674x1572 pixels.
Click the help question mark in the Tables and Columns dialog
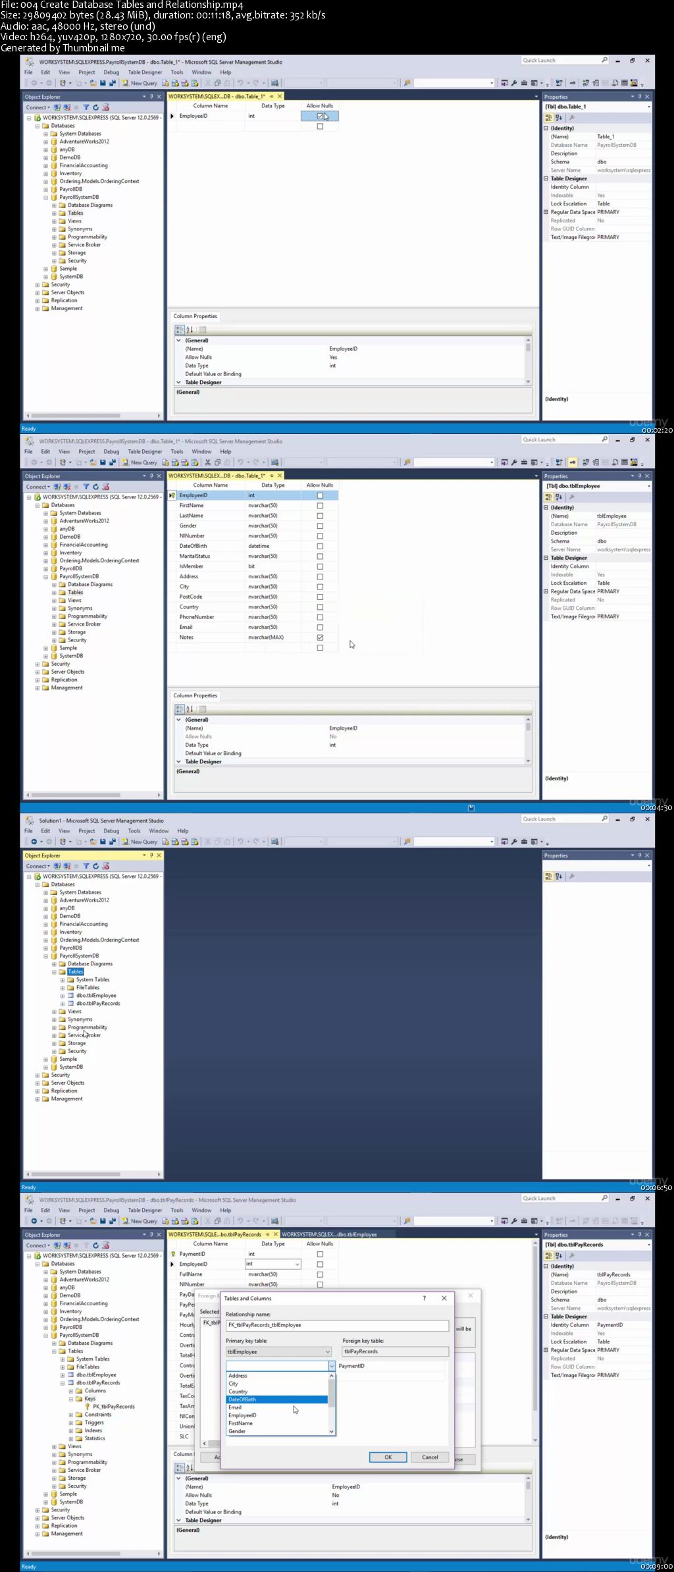point(425,1298)
